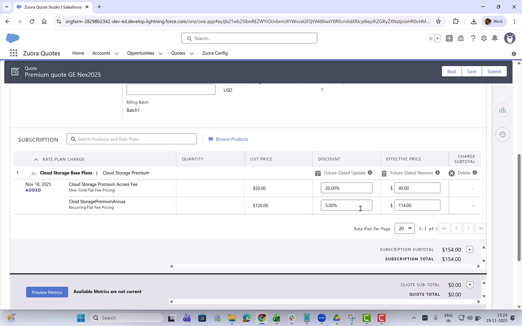Screen dimensions: 522x326
Task: Click the Salesforce cloud logo
Action: tap(12, 38)
